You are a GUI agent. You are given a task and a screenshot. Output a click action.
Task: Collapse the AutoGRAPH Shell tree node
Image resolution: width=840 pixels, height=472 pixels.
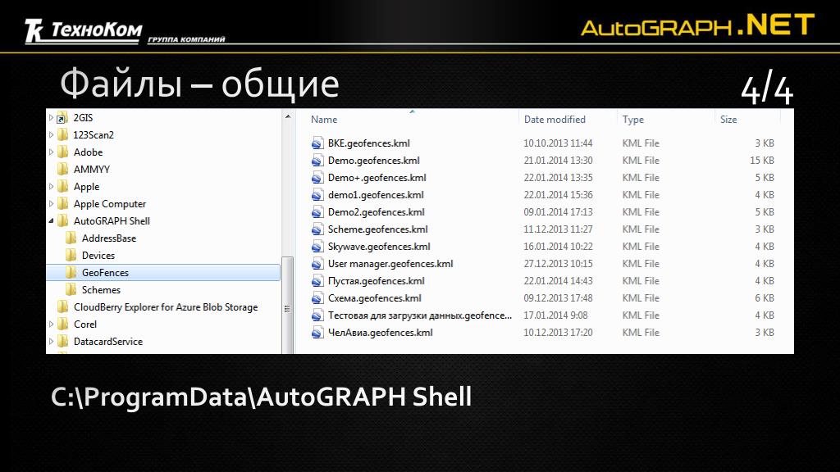pos(52,221)
